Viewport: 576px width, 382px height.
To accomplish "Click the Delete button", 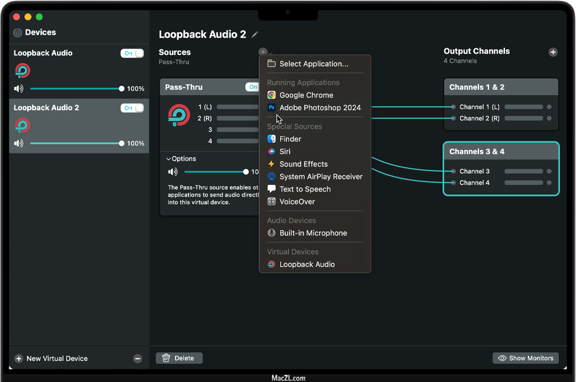I will coord(179,358).
